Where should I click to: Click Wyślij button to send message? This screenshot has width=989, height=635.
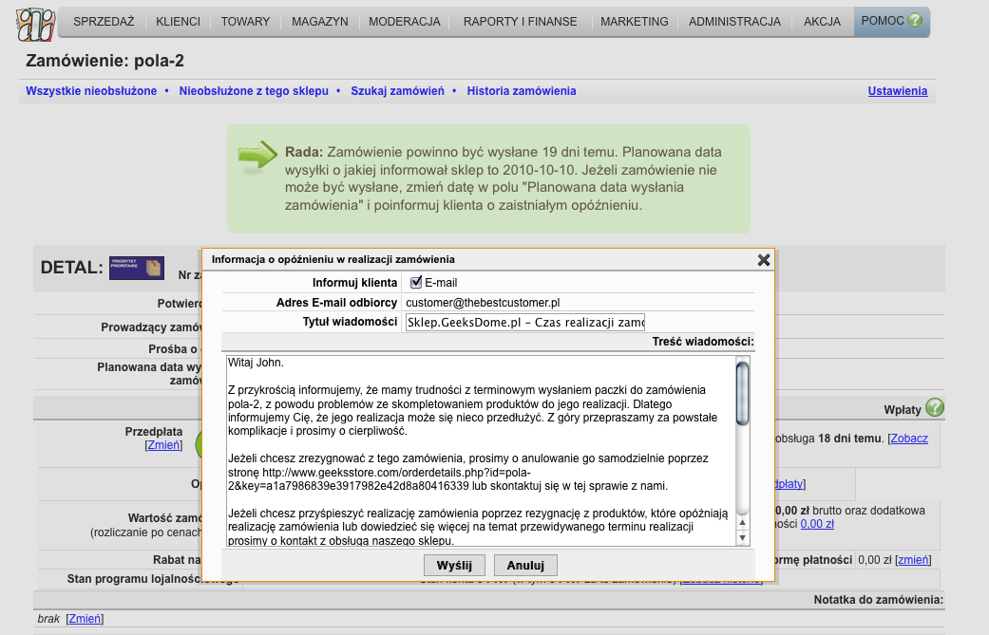click(x=454, y=565)
